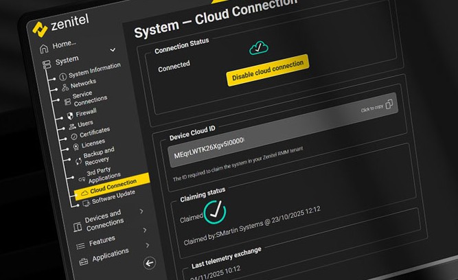Click the Applications briefcase icon

(x=84, y=261)
